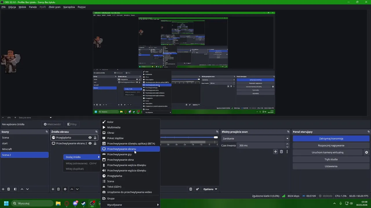
Task: Zoom out the preview with the minus icon
Action: point(3,118)
